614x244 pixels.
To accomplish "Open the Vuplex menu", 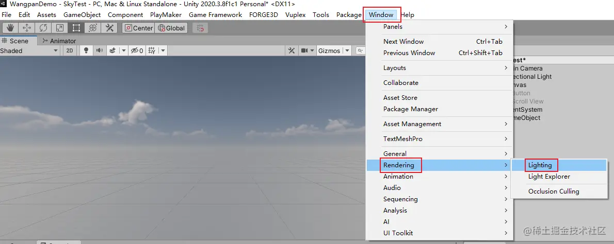I will coord(296,15).
